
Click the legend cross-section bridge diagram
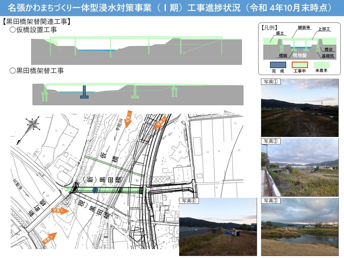click(x=299, y=47)
